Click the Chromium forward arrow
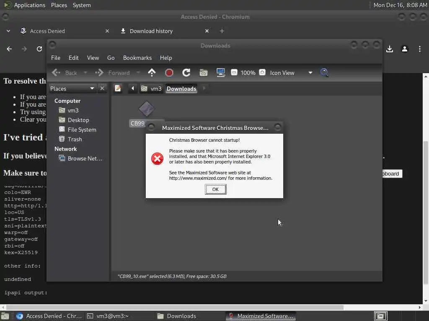 [x=24, y=49]
